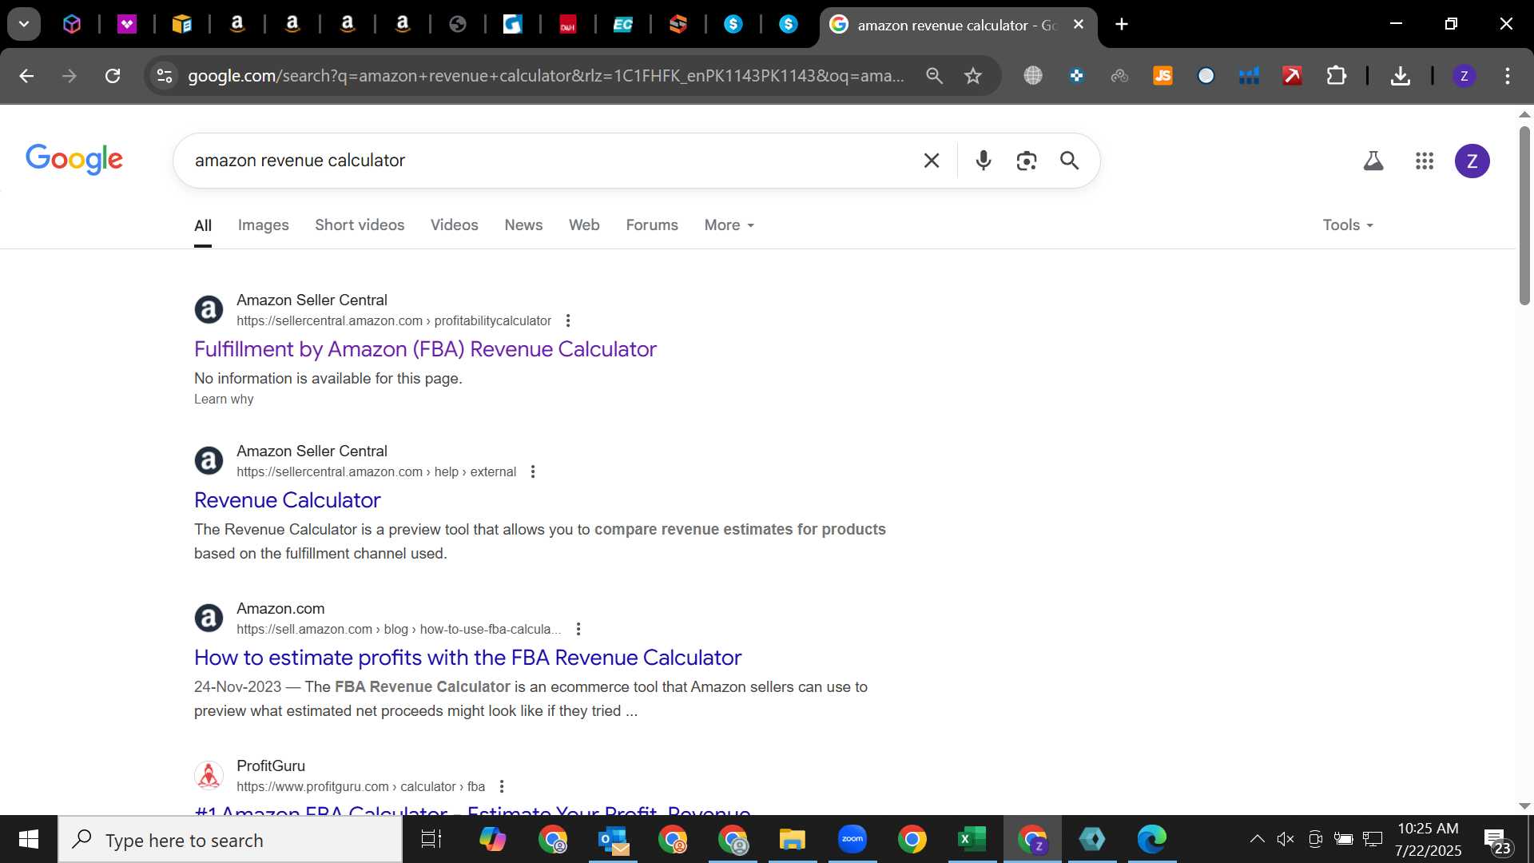The image size is (1534, 863).
Task: Open Chrome three-dot menu
Action: [1507, 76]
